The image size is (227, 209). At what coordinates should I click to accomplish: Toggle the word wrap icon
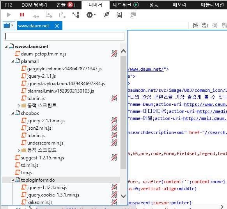coord(205,25)
